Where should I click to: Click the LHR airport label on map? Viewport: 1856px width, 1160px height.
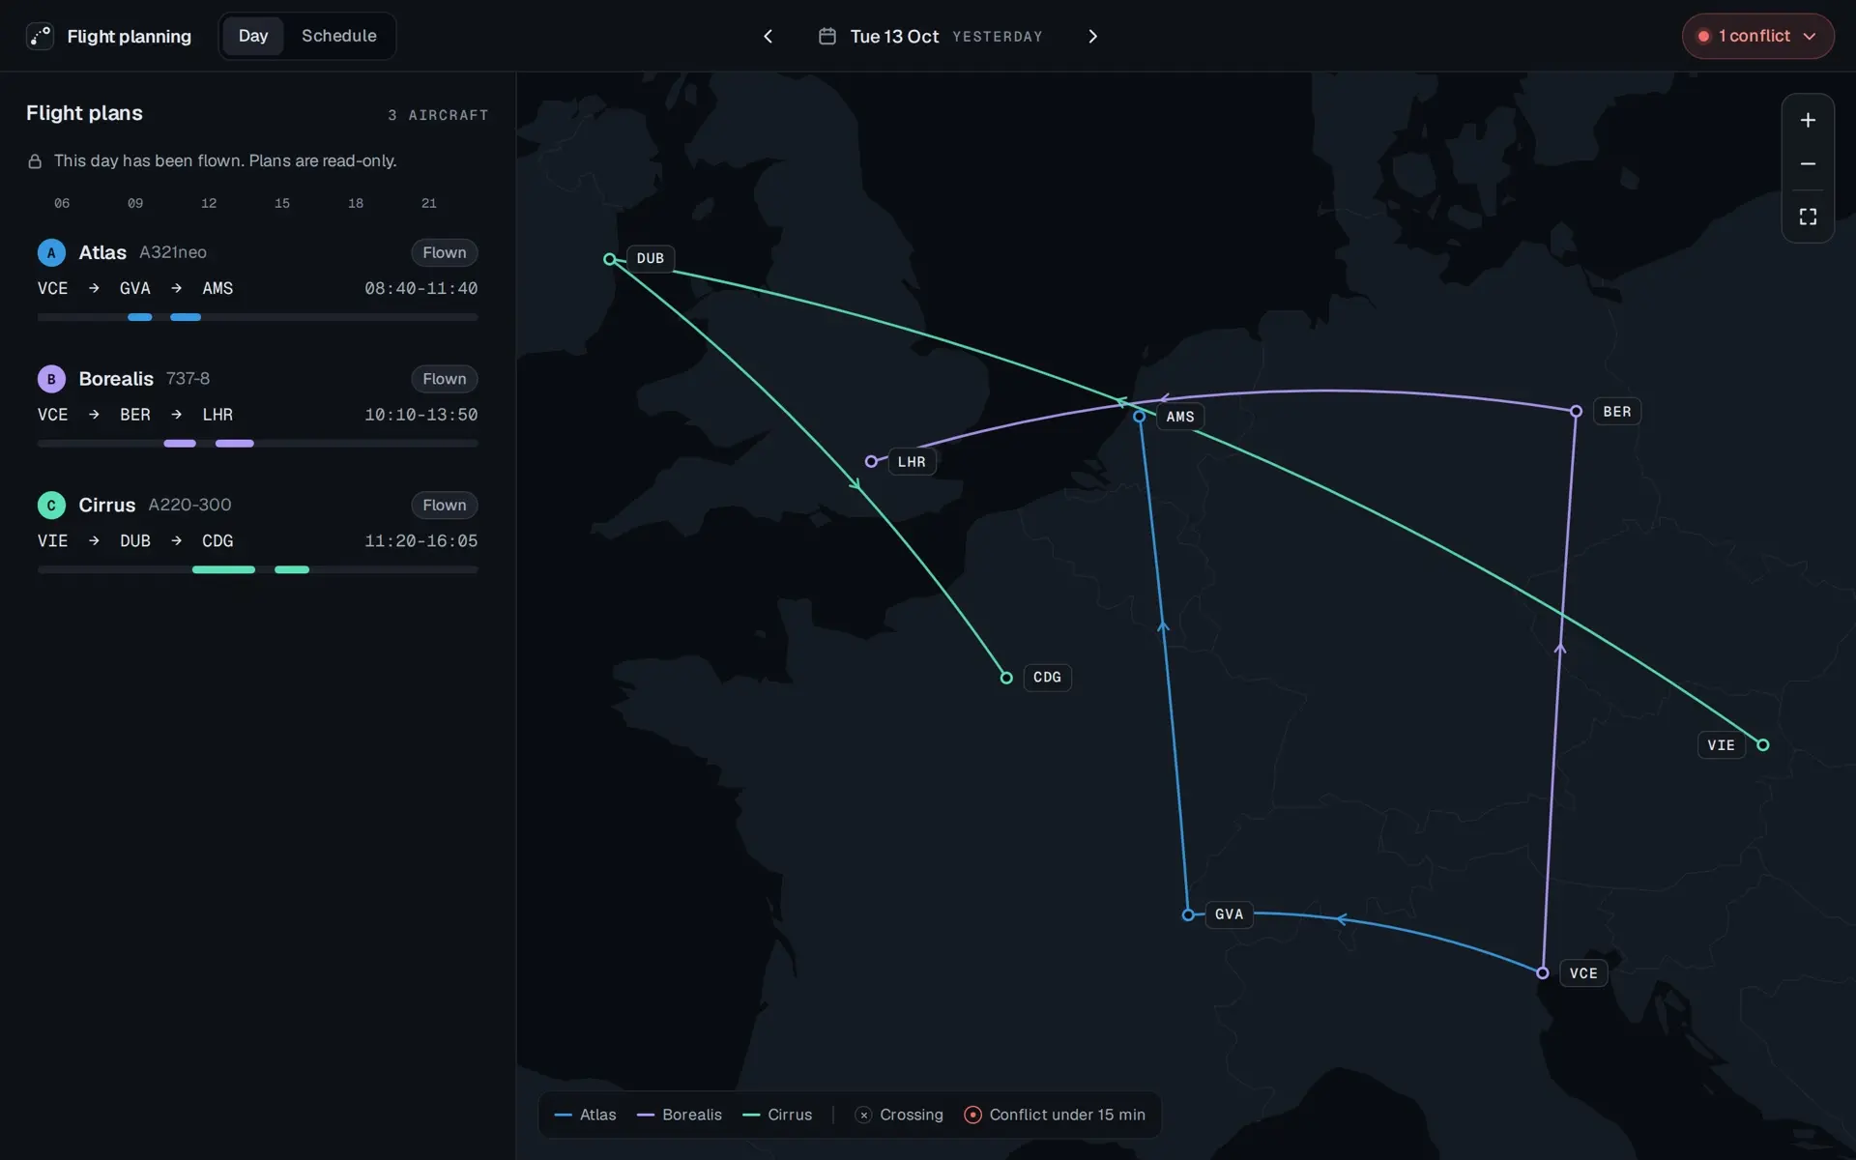coord(912,462)
